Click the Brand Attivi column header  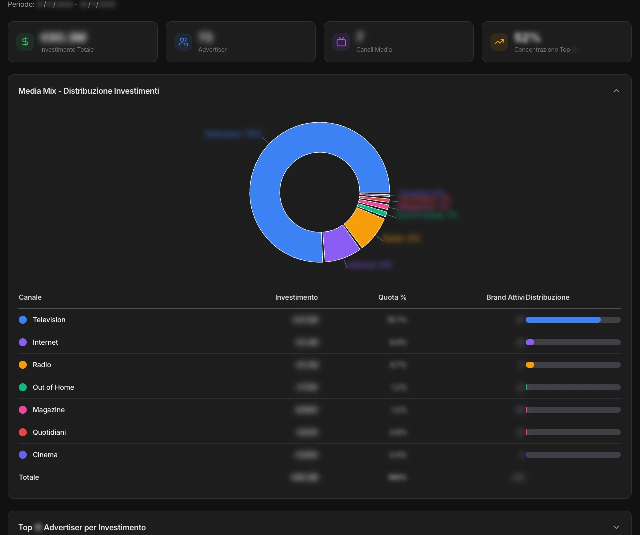pyautogui.click(x=505, y=297)
